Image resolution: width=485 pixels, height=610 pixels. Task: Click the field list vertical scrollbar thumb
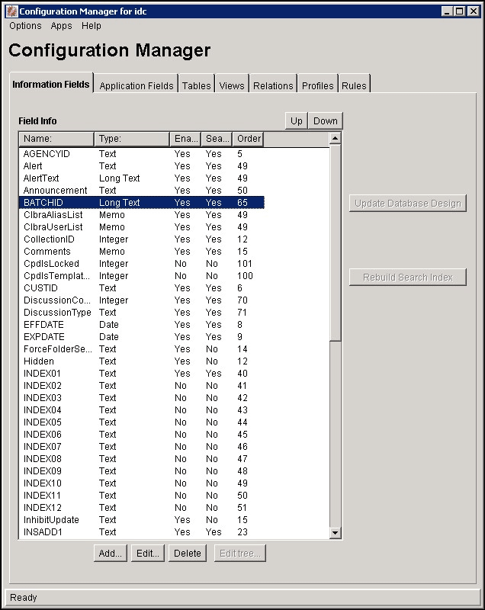tap(336, 242)
